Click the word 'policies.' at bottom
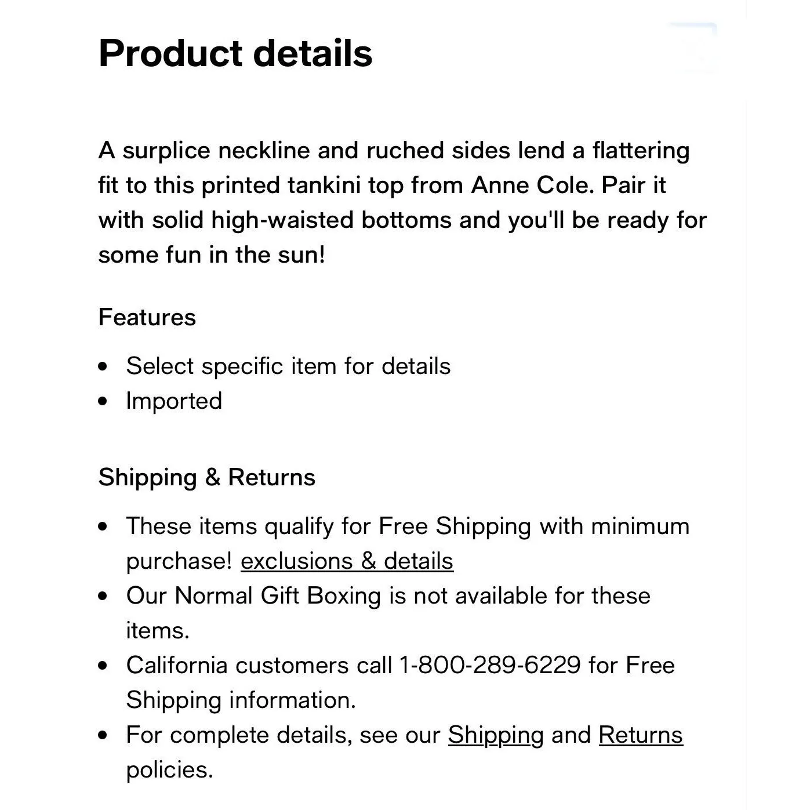This screenshot has height=810, width=810. pyautogui.click(x=170, y=770)
